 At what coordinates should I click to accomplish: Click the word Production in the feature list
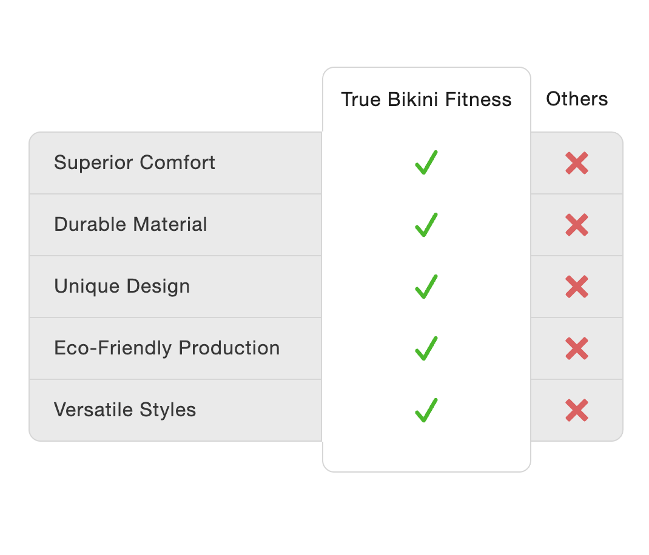230,348
